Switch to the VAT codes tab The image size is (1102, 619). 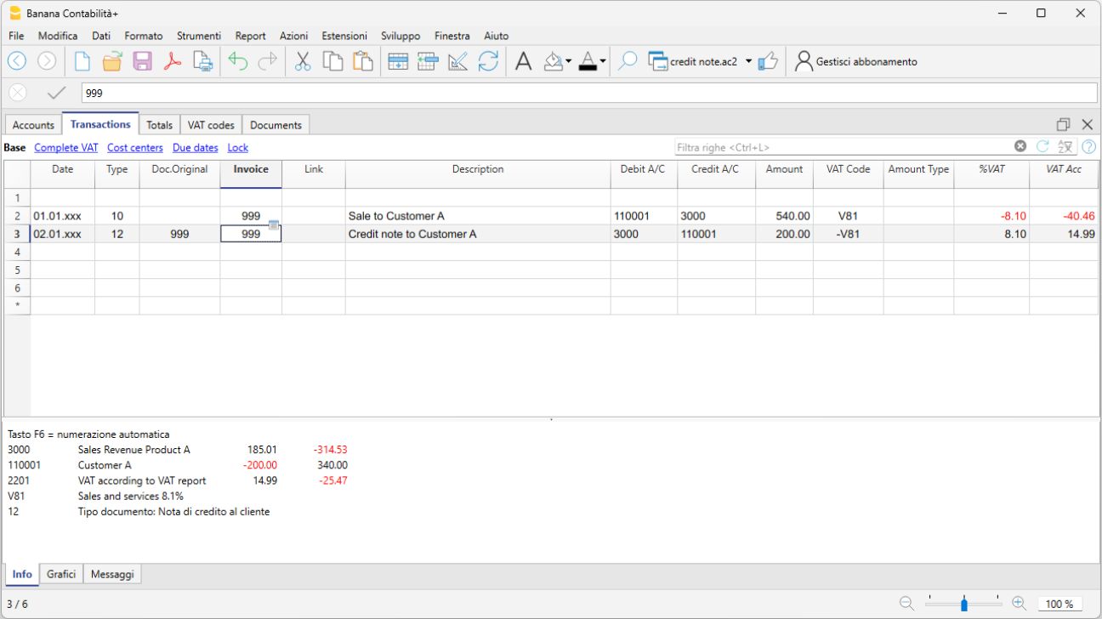click(x=211, y=125)
